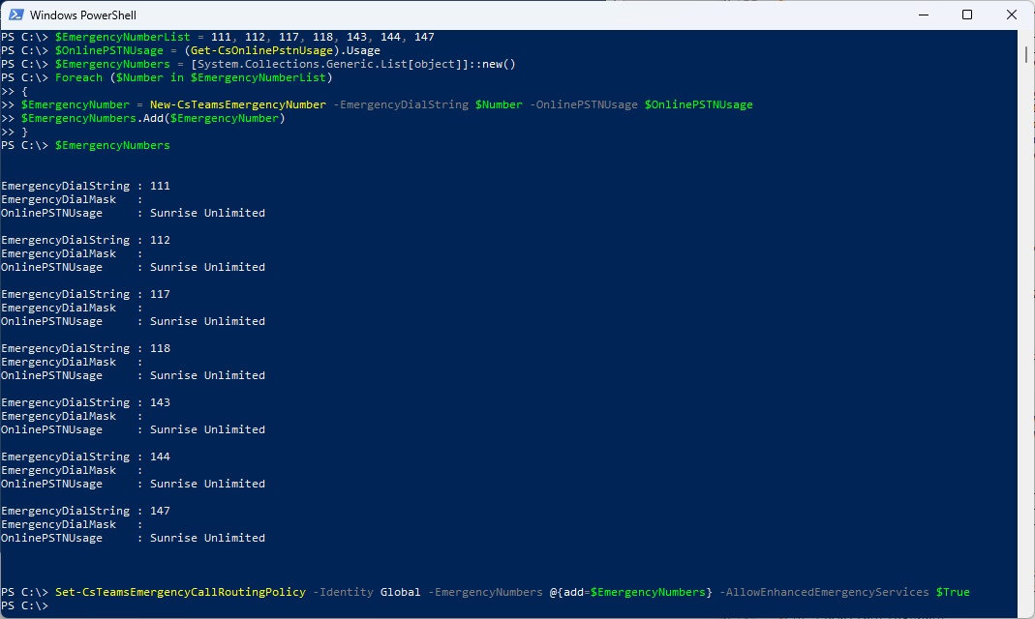Click the "[System.Collections.Generic.List[object]]::new()" expression
This screenshot has height=619, width=1035.
coord(353,64)
